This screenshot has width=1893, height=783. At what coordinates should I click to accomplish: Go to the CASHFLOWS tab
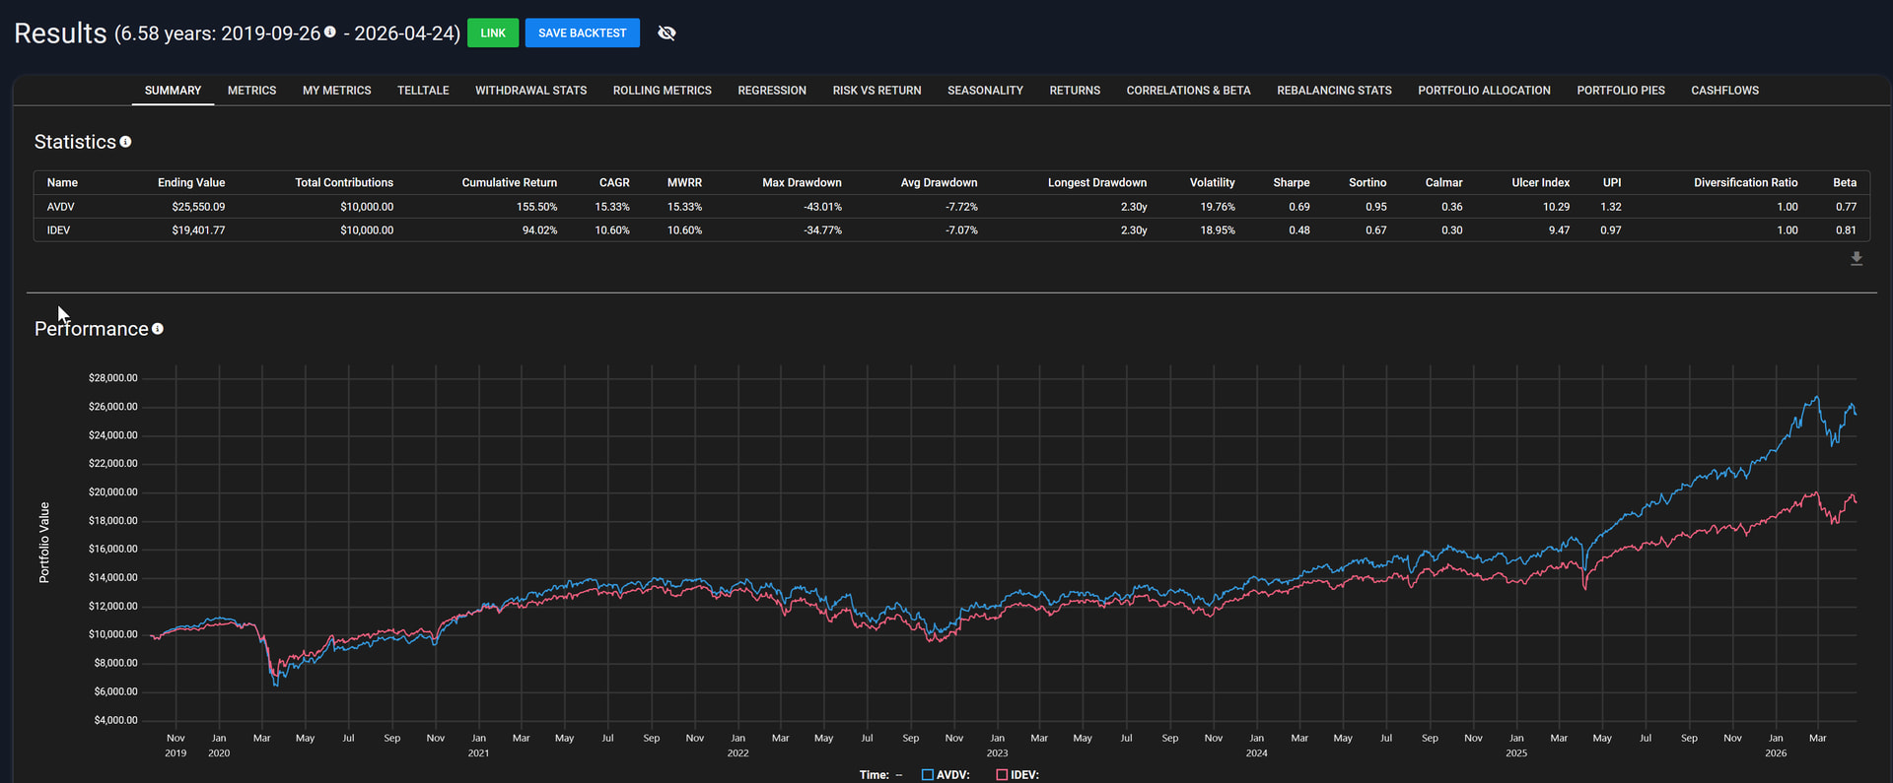click(1724, 90)
